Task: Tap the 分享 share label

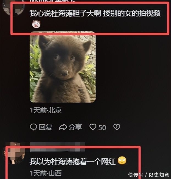Action: point(75,127)
